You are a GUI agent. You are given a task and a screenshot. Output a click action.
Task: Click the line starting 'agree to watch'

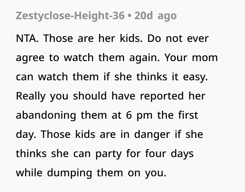click(117, 58)
